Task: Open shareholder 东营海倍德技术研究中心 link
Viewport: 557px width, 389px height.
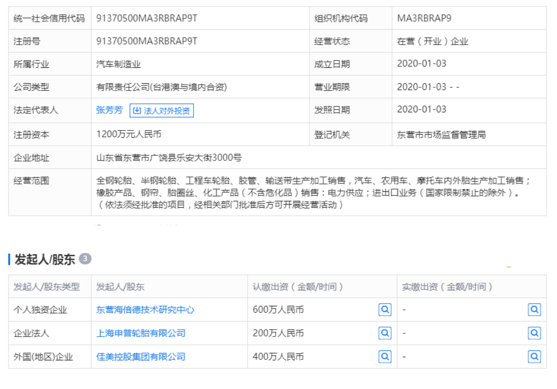Action: coord(145,310)
